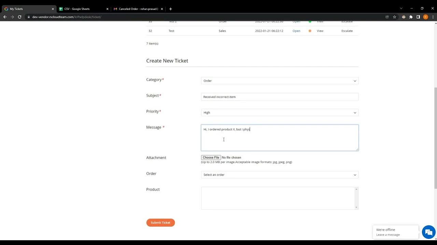This screenshot has width=437, height=245.
Task: Open the Category dropdown showing Order
Action: (x=280, y=81)
